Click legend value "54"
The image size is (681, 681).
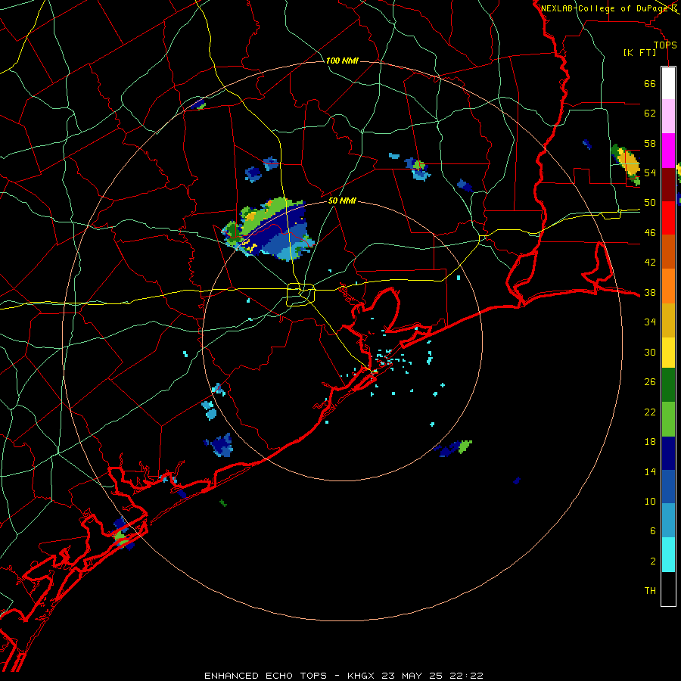(x=650, y=173)
